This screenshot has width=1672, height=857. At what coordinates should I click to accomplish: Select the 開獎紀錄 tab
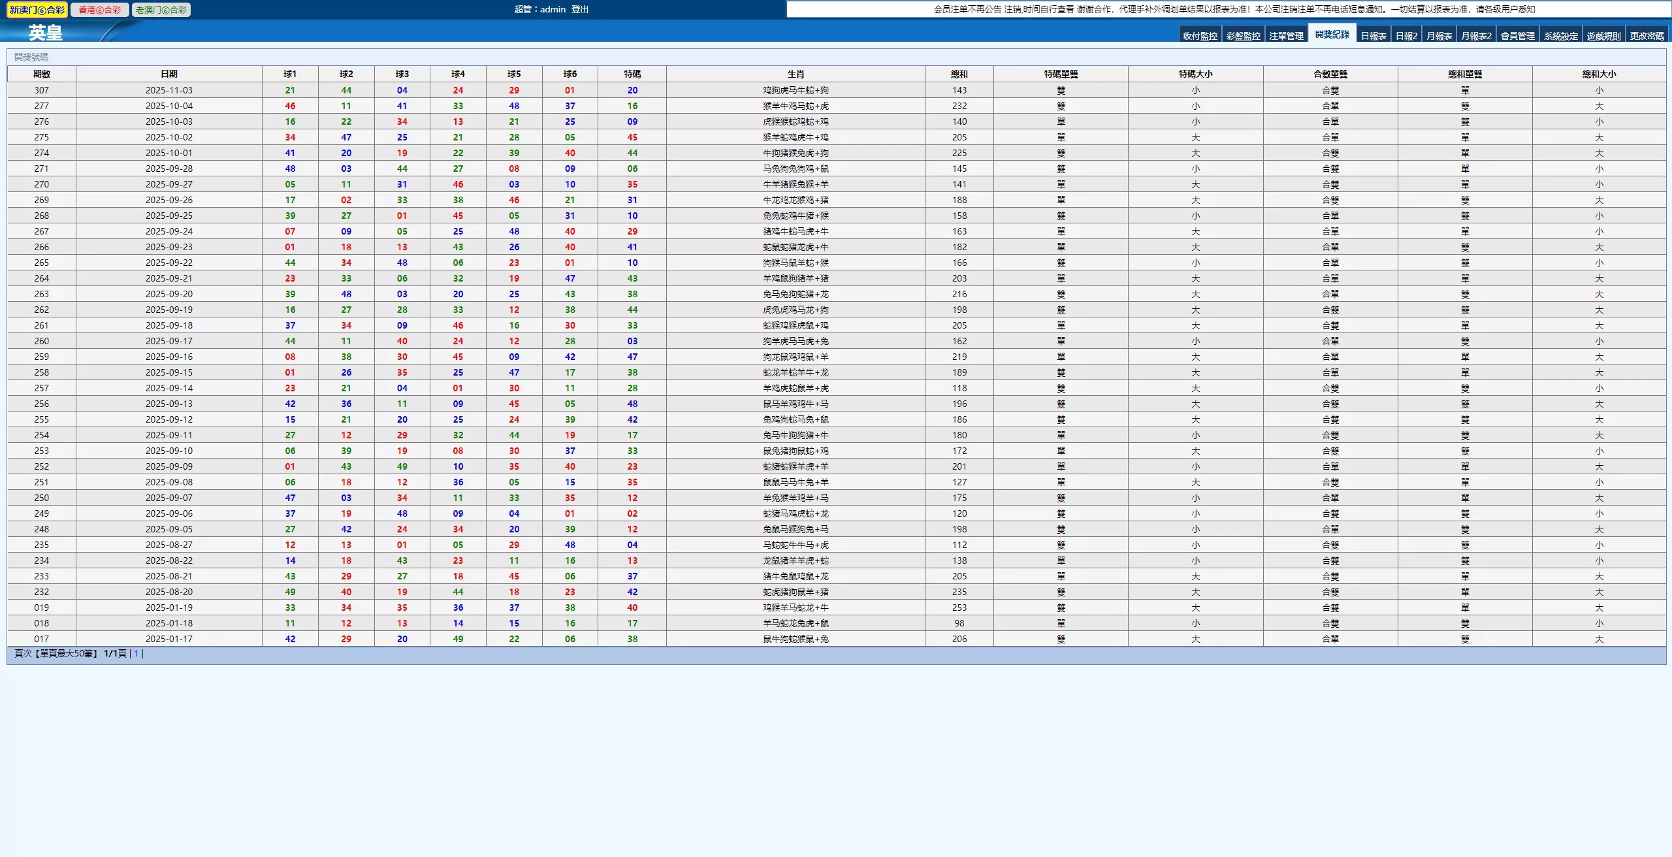tap(1332, 35)
